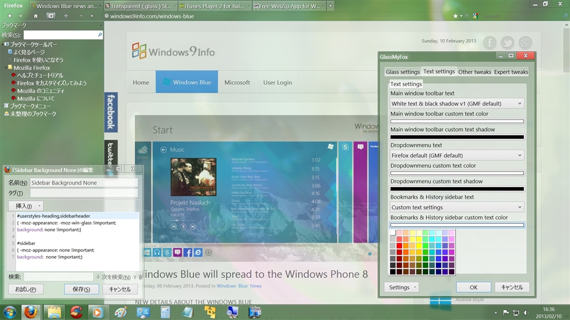The width and height of the screenshot is (570, 320).
Task: Open the Notepad taskbar icon
Action: coord(188,312)
